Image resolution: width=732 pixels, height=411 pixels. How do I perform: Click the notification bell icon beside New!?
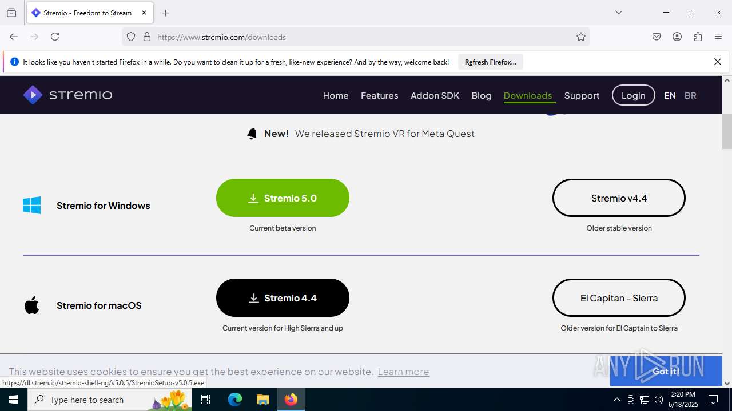pos(252,134)
